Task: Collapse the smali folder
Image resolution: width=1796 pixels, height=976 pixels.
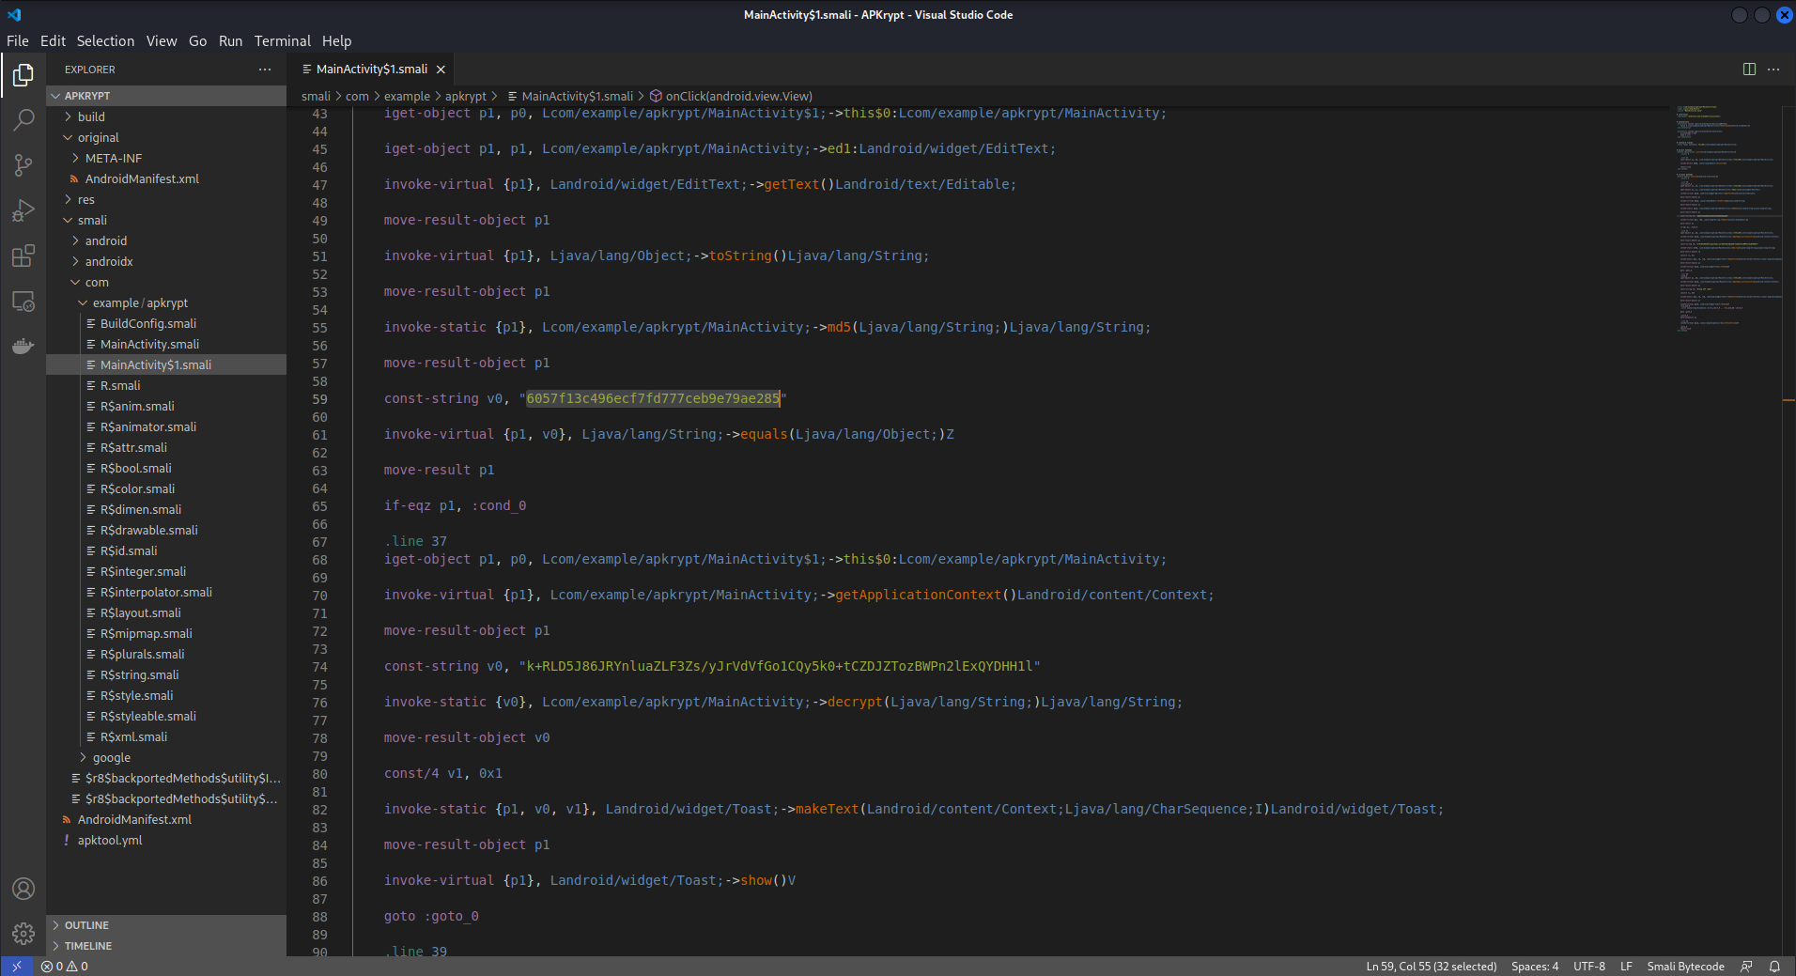Action: click(166, 220)
